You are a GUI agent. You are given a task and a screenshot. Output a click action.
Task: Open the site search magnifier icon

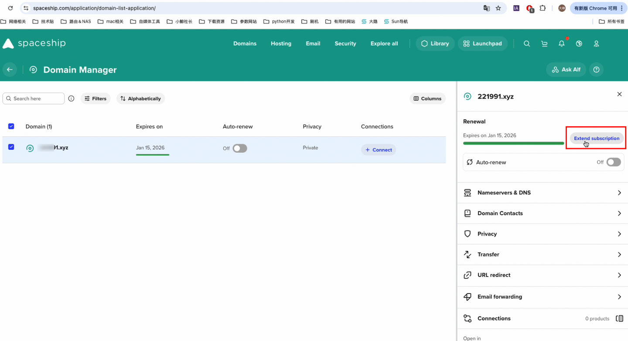(x=527, y=44)
